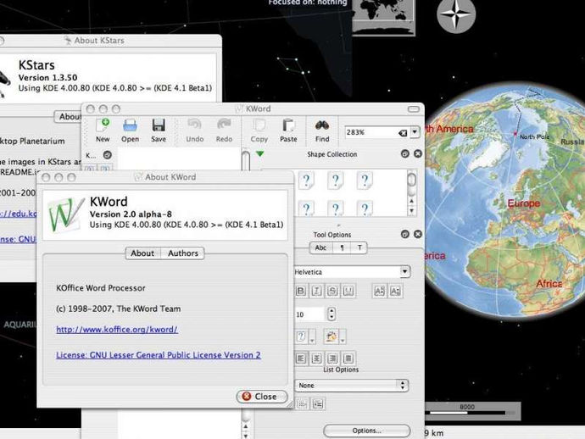Open the GNU Lesser General Public License link
Viewport: 585px width, 439px height.
coord(159,355)
